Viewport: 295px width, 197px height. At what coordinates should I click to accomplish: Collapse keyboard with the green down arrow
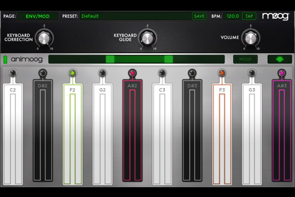pyautogui.click(x=279, y=59)
